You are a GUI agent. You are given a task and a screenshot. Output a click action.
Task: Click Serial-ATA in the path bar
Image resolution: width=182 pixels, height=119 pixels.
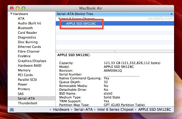(x=83, y=110)
